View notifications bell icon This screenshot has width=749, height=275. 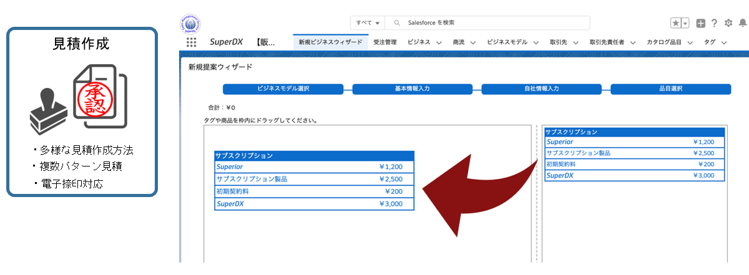pyautogui.click(x=742, y=23)
